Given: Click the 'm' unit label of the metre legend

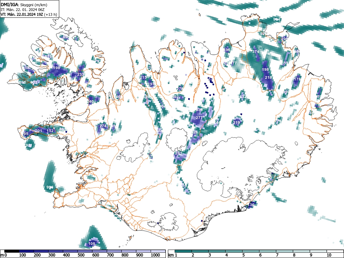Looking at the screenshot, I should coord(2,255).
